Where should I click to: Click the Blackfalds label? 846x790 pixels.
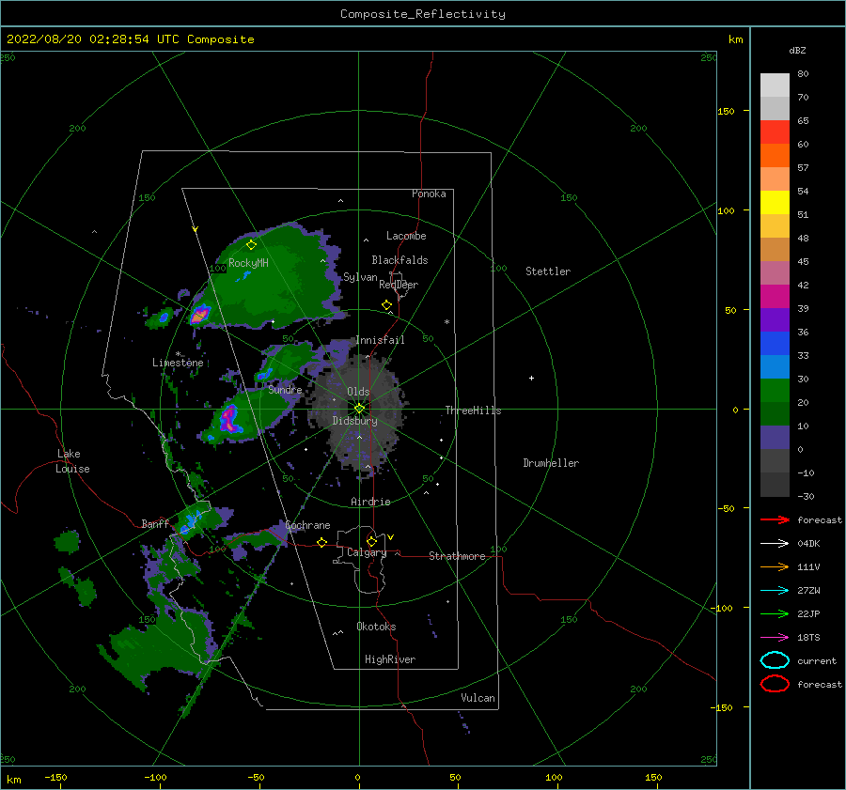pos(399,260)
